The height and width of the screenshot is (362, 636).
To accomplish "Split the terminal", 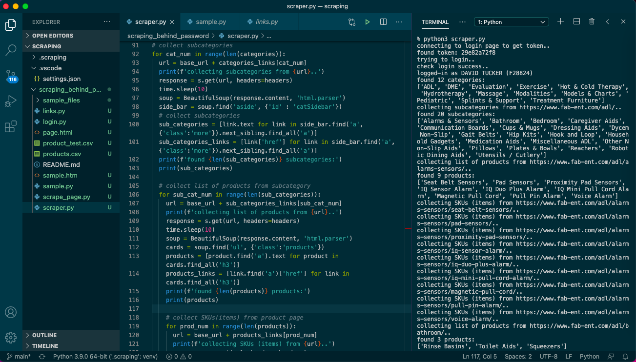I will click(x=576, y=21).
